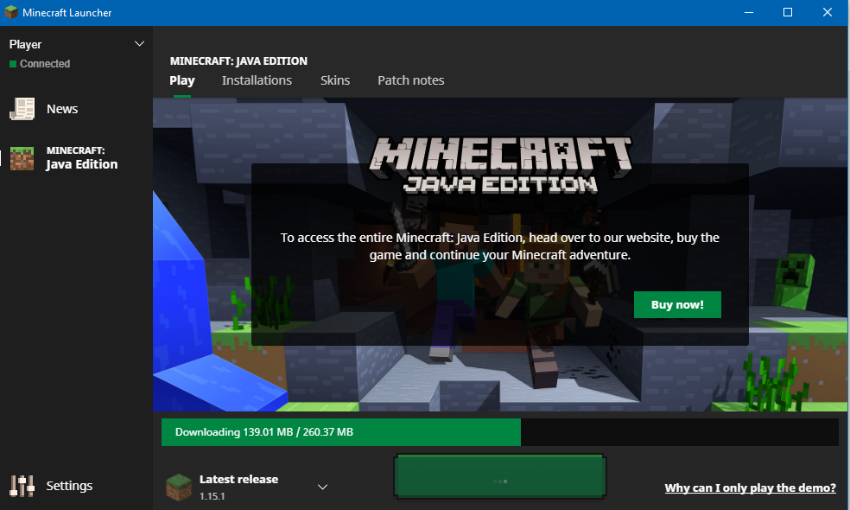Go to the Skins tab
The height and width of the screenshot is (510, 850).
tap(335, 80)
